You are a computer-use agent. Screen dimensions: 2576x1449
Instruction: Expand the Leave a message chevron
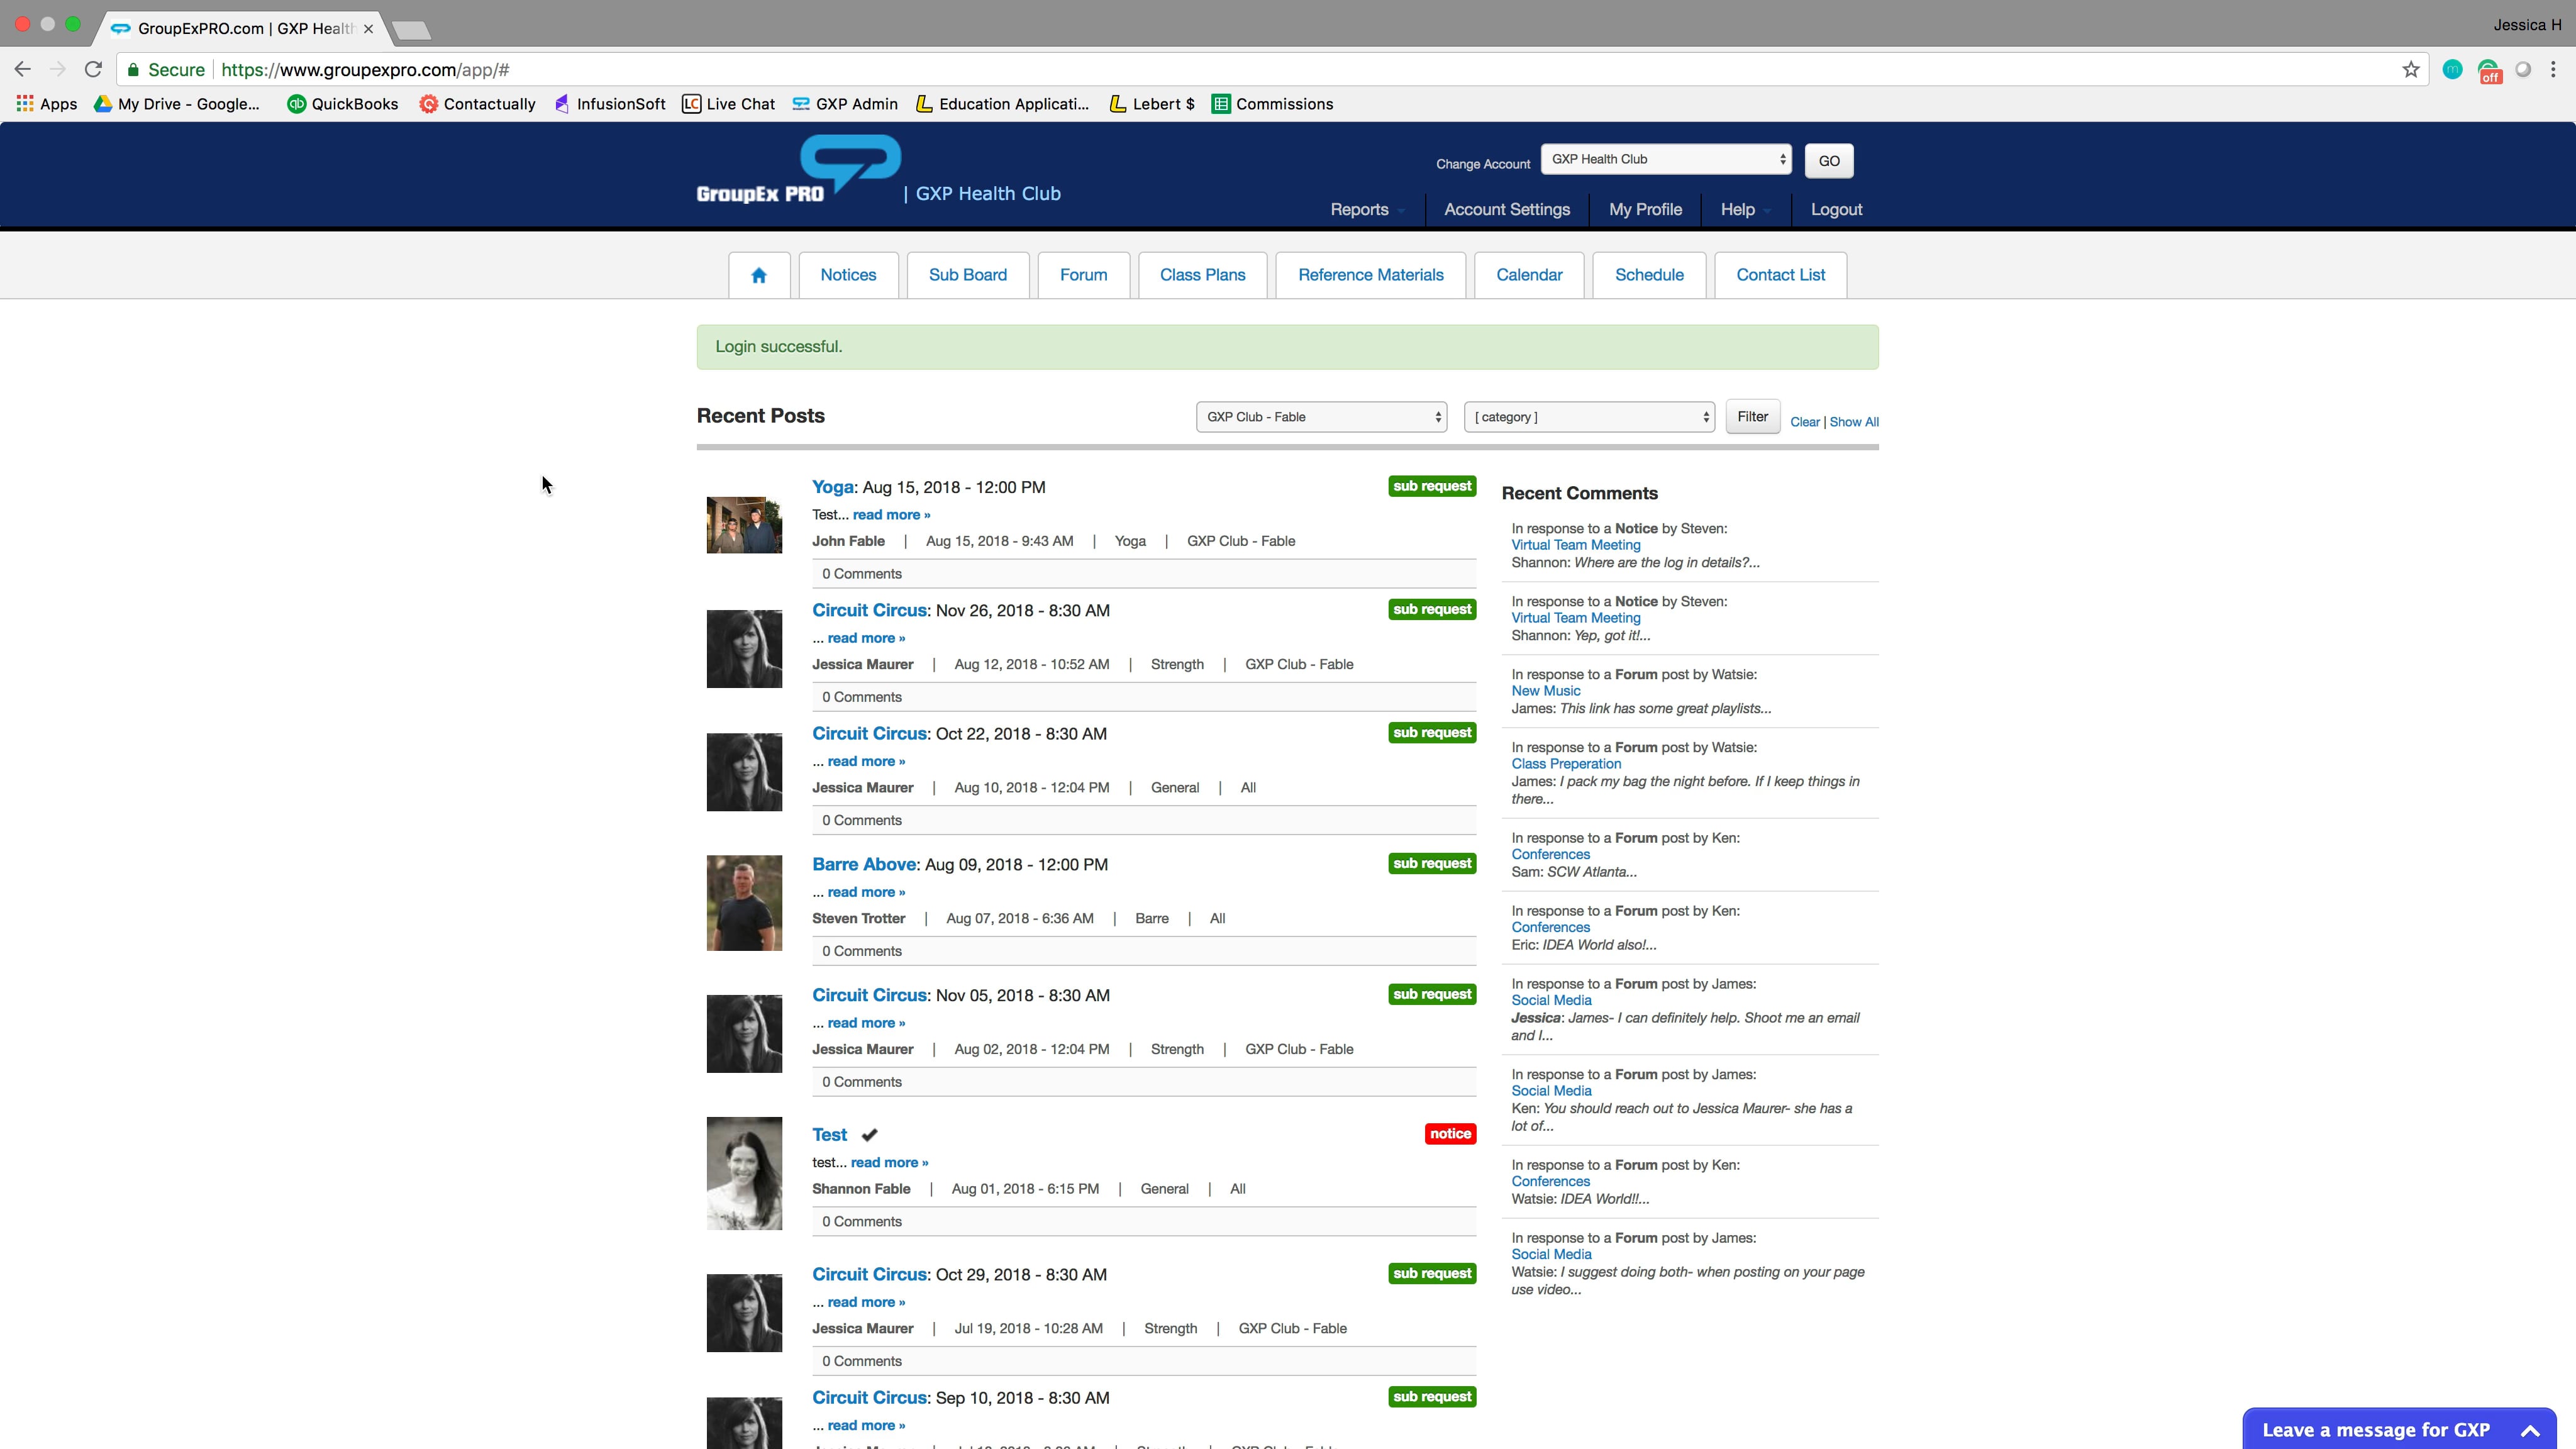pos(2530,1430)
